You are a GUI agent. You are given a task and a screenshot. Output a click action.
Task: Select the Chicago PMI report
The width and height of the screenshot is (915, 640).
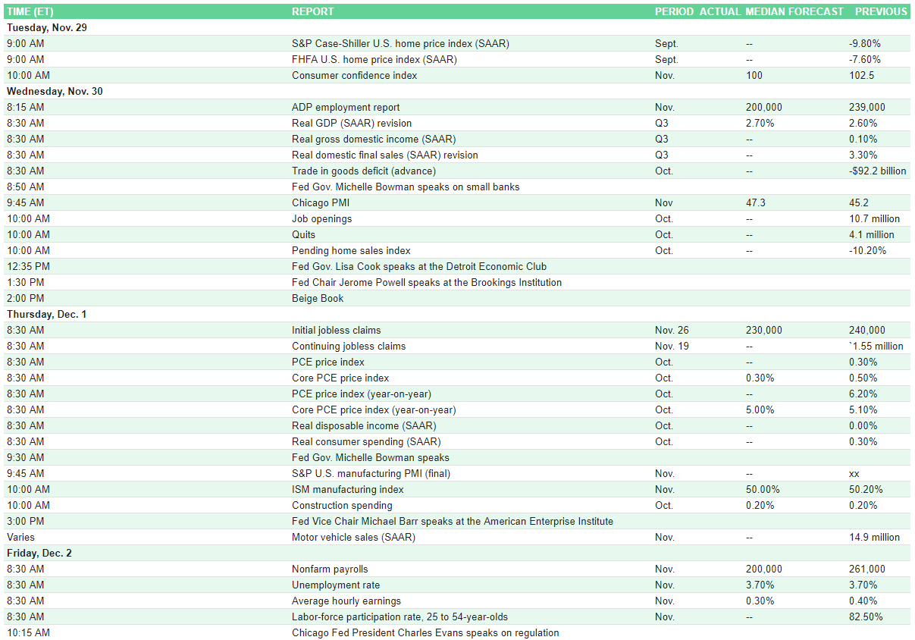tap(321, 202)
